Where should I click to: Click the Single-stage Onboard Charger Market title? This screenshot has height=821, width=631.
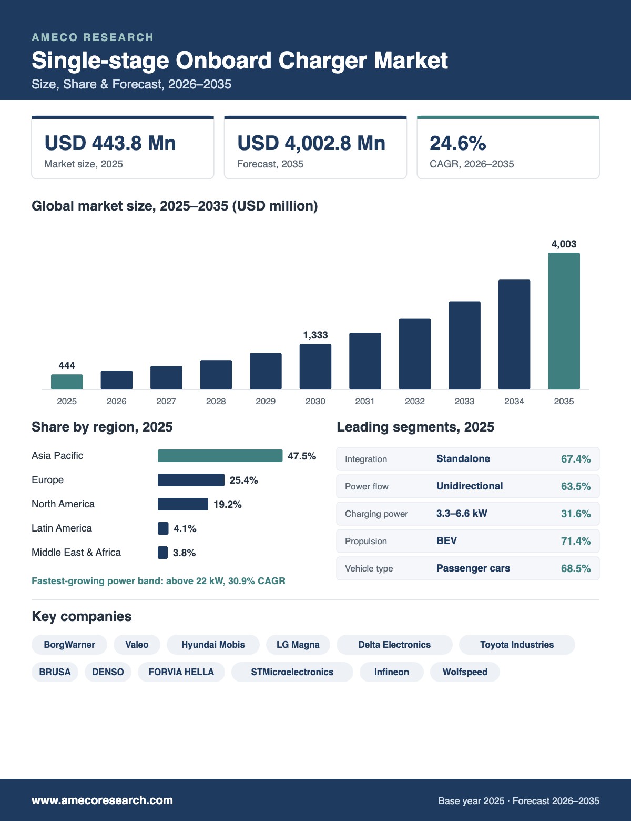coord(240,61)
